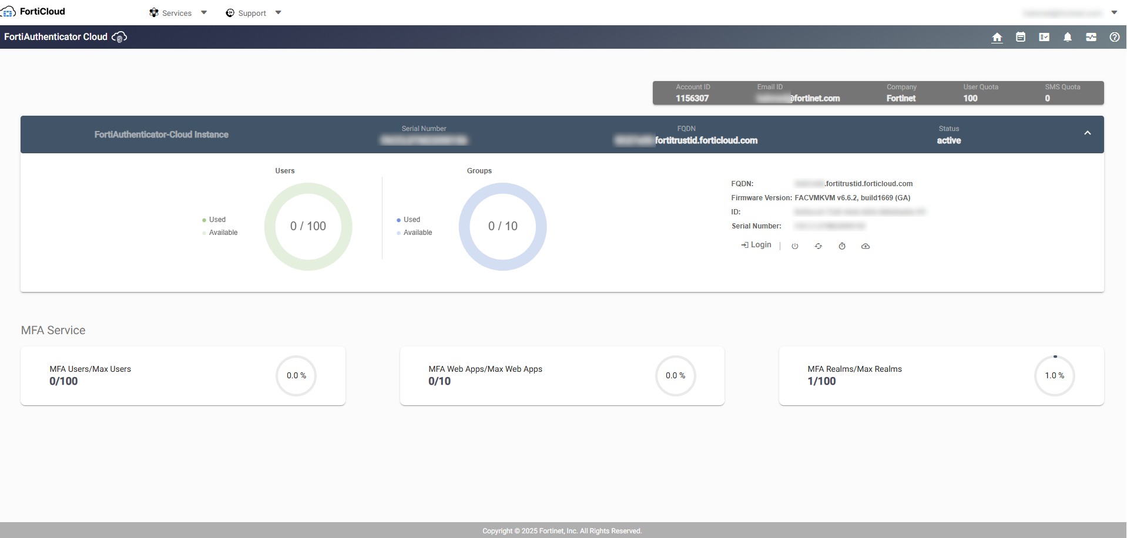Click the timer icon for the instance

point(841,246)
